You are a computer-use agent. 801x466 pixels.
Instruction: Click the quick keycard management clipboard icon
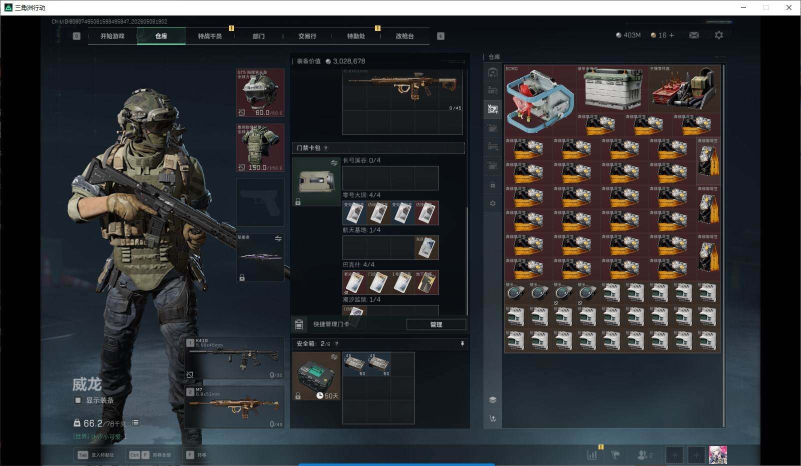pos(298,324)
